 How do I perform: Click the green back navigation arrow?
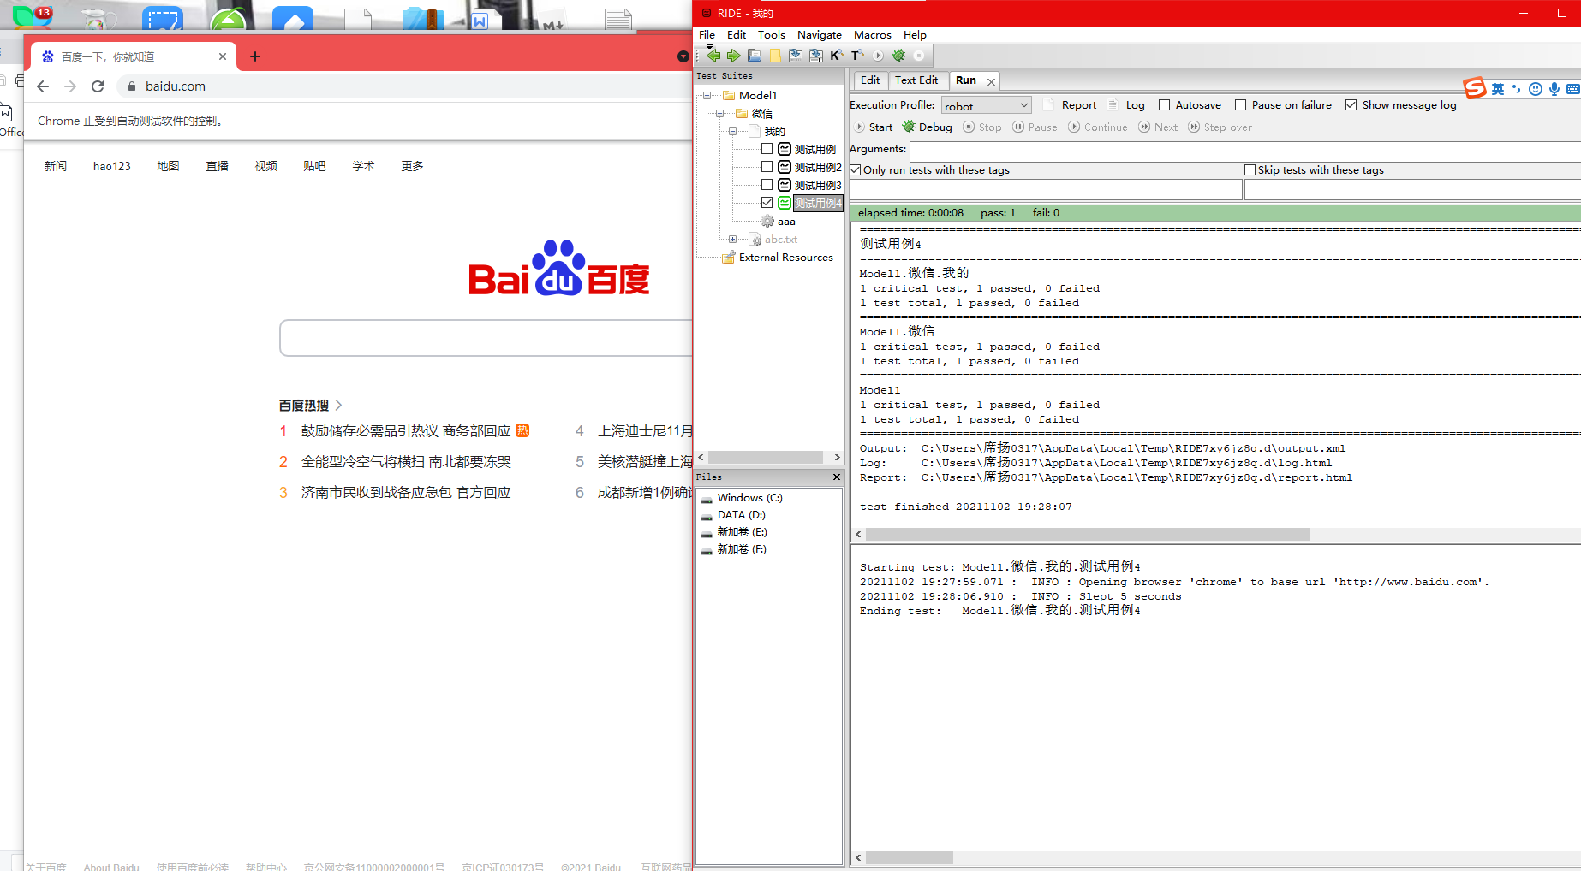tap(713, 55)
